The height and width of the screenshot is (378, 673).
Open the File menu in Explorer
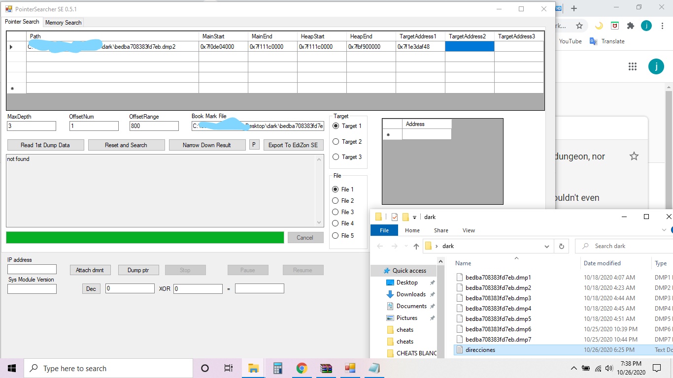click(384, 230)
